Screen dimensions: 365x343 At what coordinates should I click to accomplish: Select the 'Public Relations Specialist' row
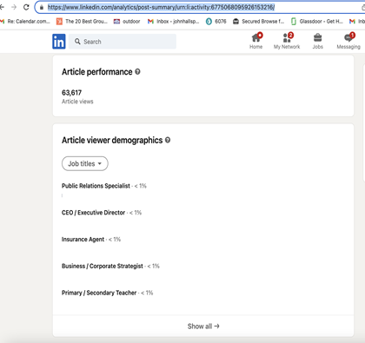104,186
